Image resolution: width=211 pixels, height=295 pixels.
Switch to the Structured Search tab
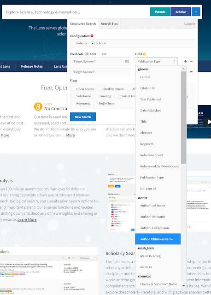coord(83,24)
